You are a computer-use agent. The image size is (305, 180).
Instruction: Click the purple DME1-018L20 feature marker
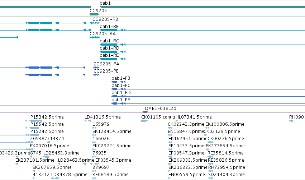tap(145, 112)
